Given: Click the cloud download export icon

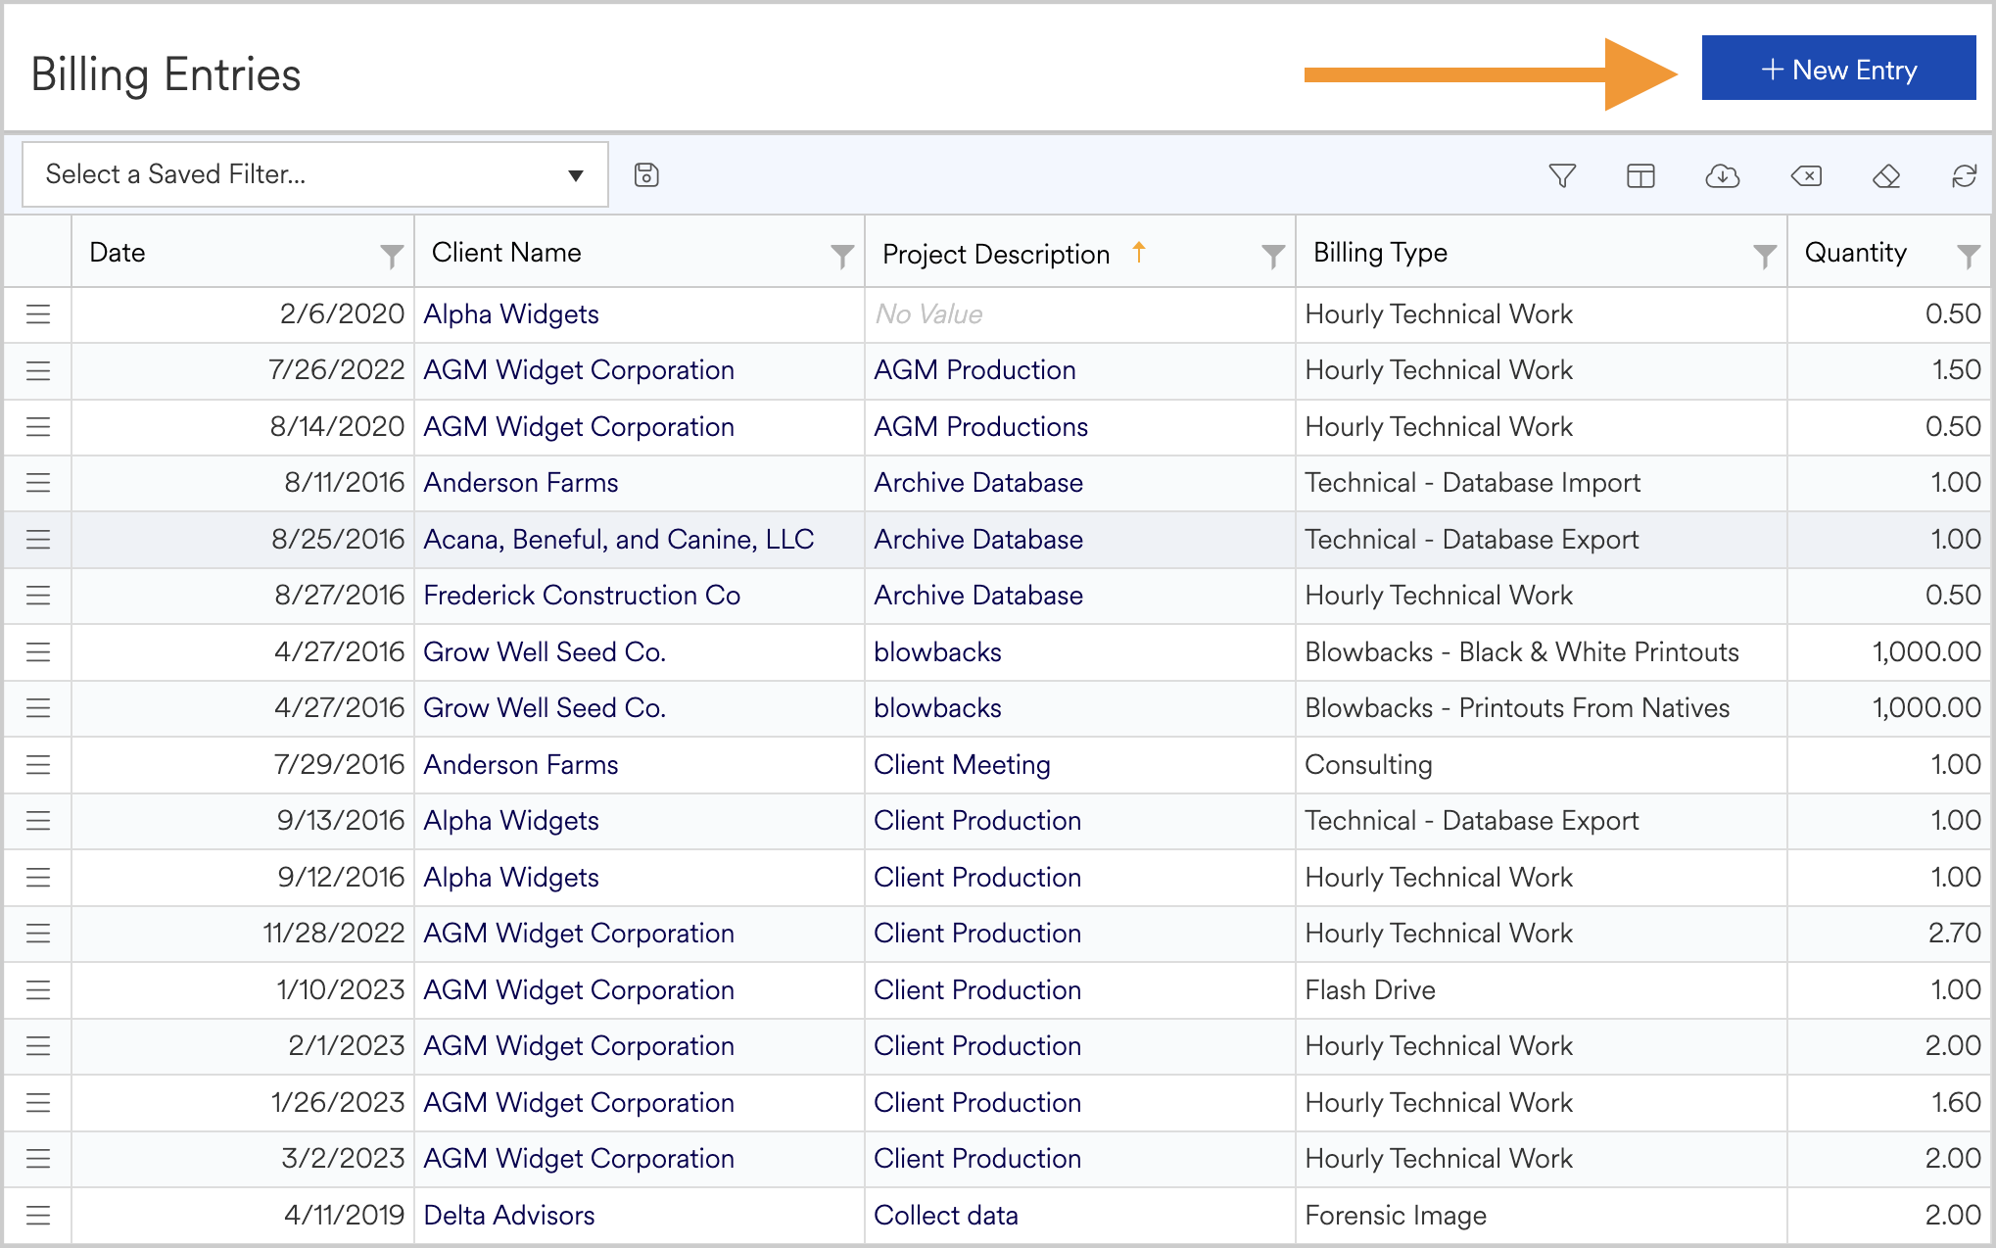Looking at the screenshot, I should tap(1722, 175).
